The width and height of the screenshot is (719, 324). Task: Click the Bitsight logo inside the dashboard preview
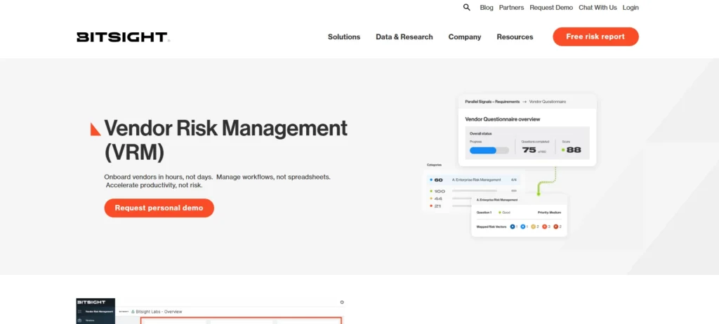pyautogui.click(x=91, y=302)
